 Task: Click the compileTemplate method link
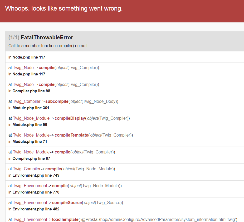click(71, 135)
